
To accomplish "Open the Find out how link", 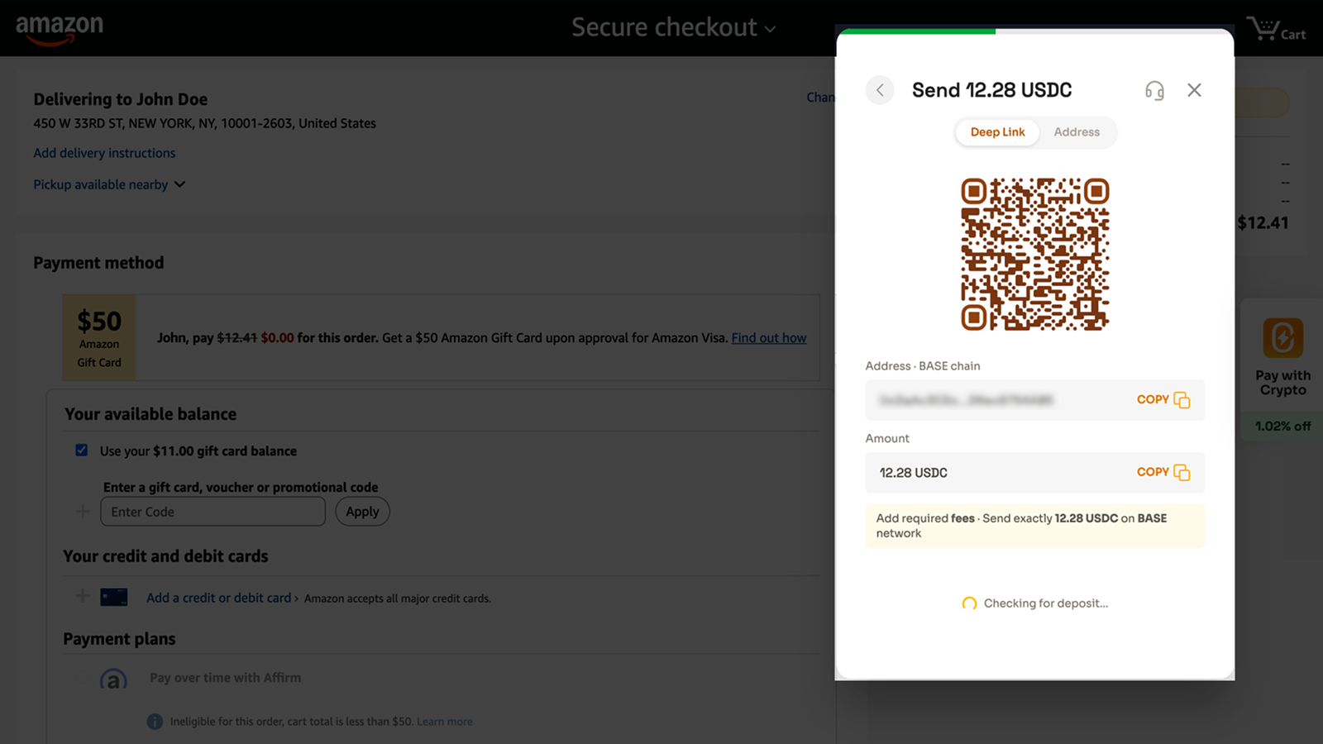I will tap(769, 338).
